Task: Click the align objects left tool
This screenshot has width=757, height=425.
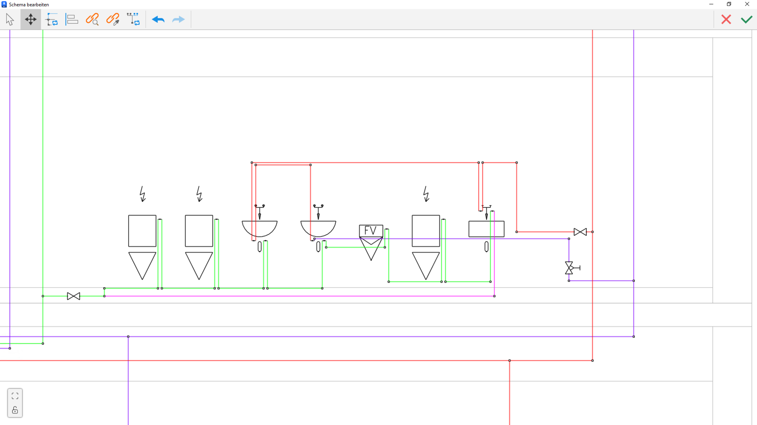Action: click(72, 20)
